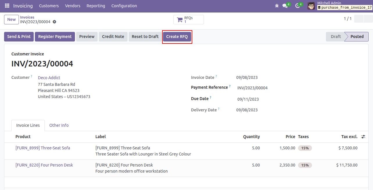Click the Preview button
Image resolution: width=373 pixels, height=190 pixels.
(87, 37)
